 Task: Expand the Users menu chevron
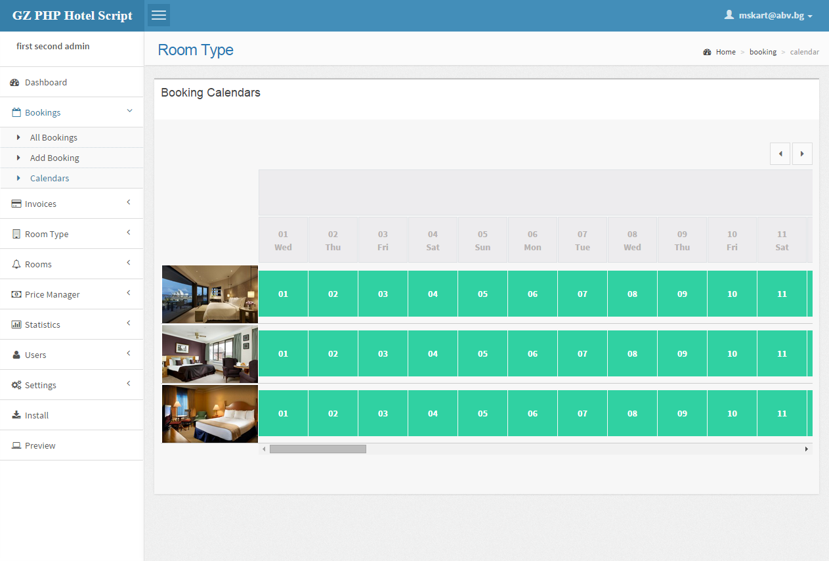coord(129,353)
